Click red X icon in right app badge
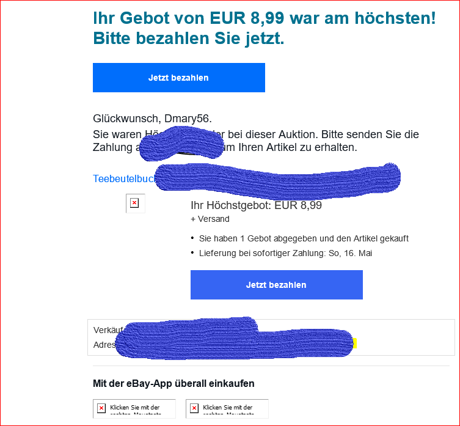 [x=194, y=408]
